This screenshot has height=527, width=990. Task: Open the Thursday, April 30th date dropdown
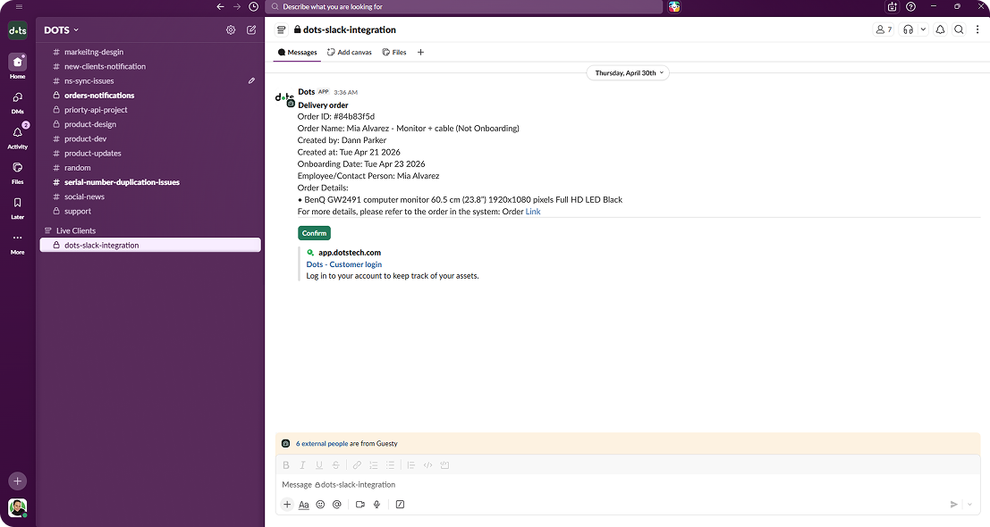628,73
